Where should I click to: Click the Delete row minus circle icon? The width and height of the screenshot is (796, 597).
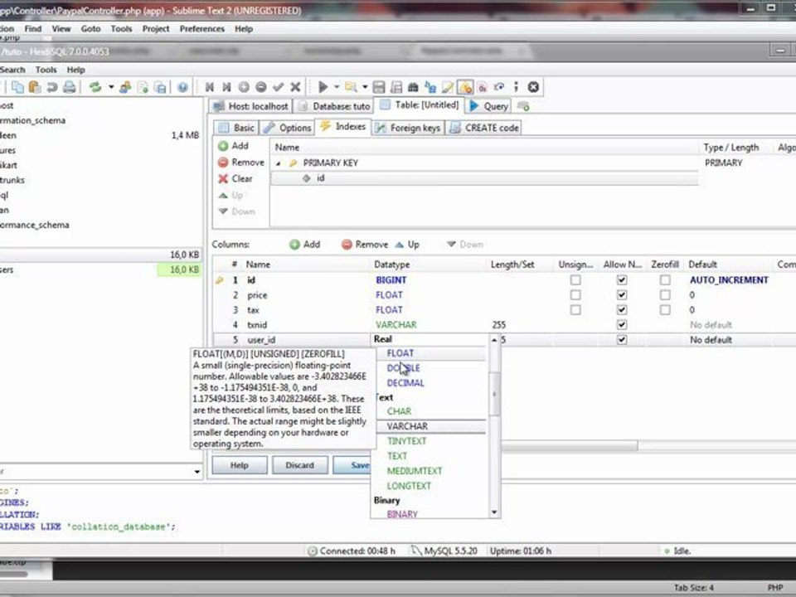point(261,87)
